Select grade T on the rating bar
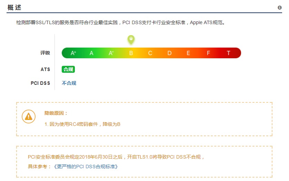Screen dimensions: 289x181 pyautogui.click(x=228, y=53)
